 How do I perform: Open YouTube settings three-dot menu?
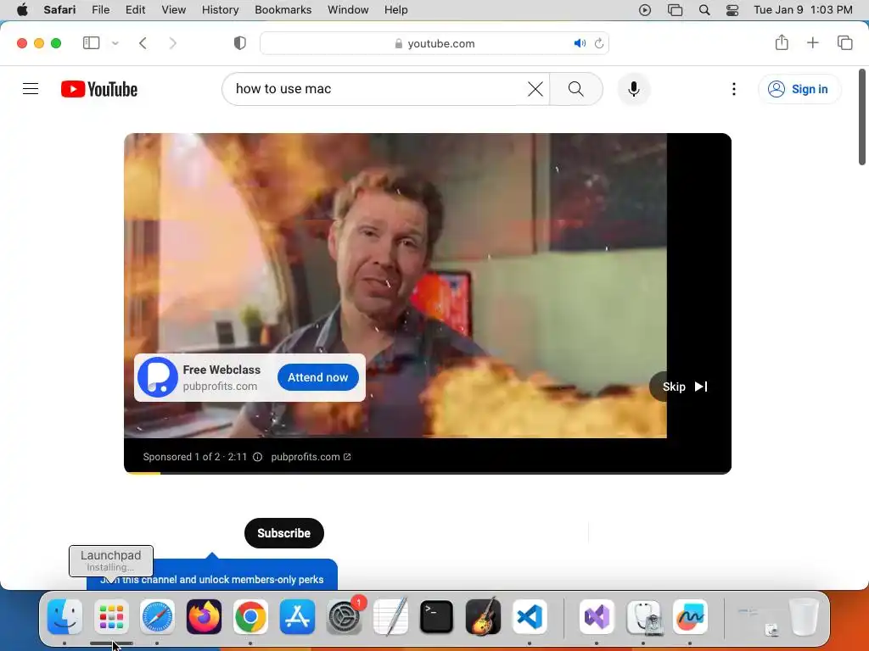click(734, 89)
